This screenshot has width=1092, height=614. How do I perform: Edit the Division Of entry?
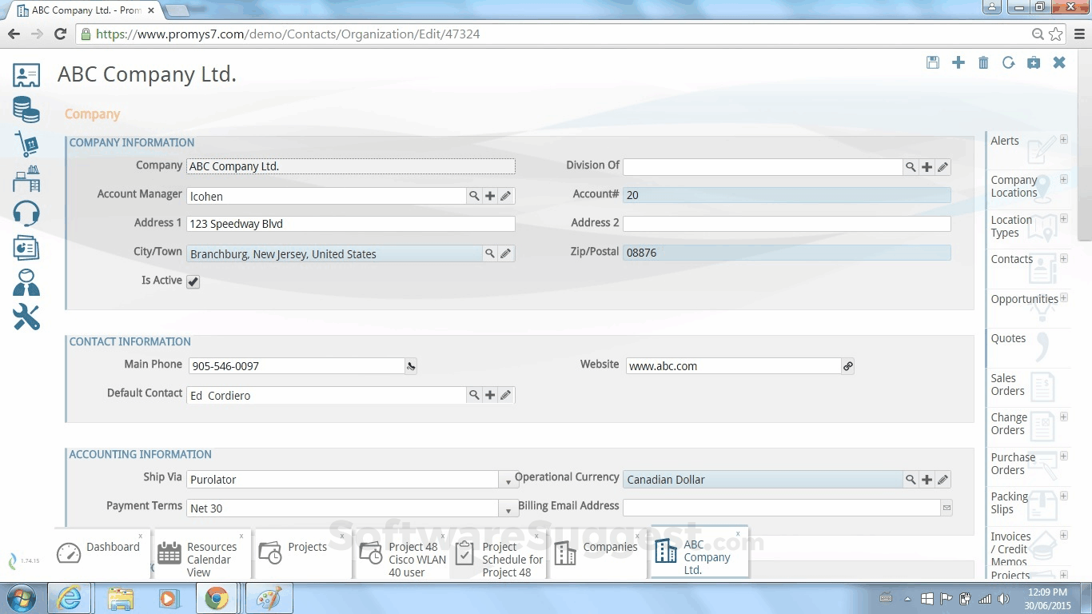pyautogui.click(x=943, y=167)
